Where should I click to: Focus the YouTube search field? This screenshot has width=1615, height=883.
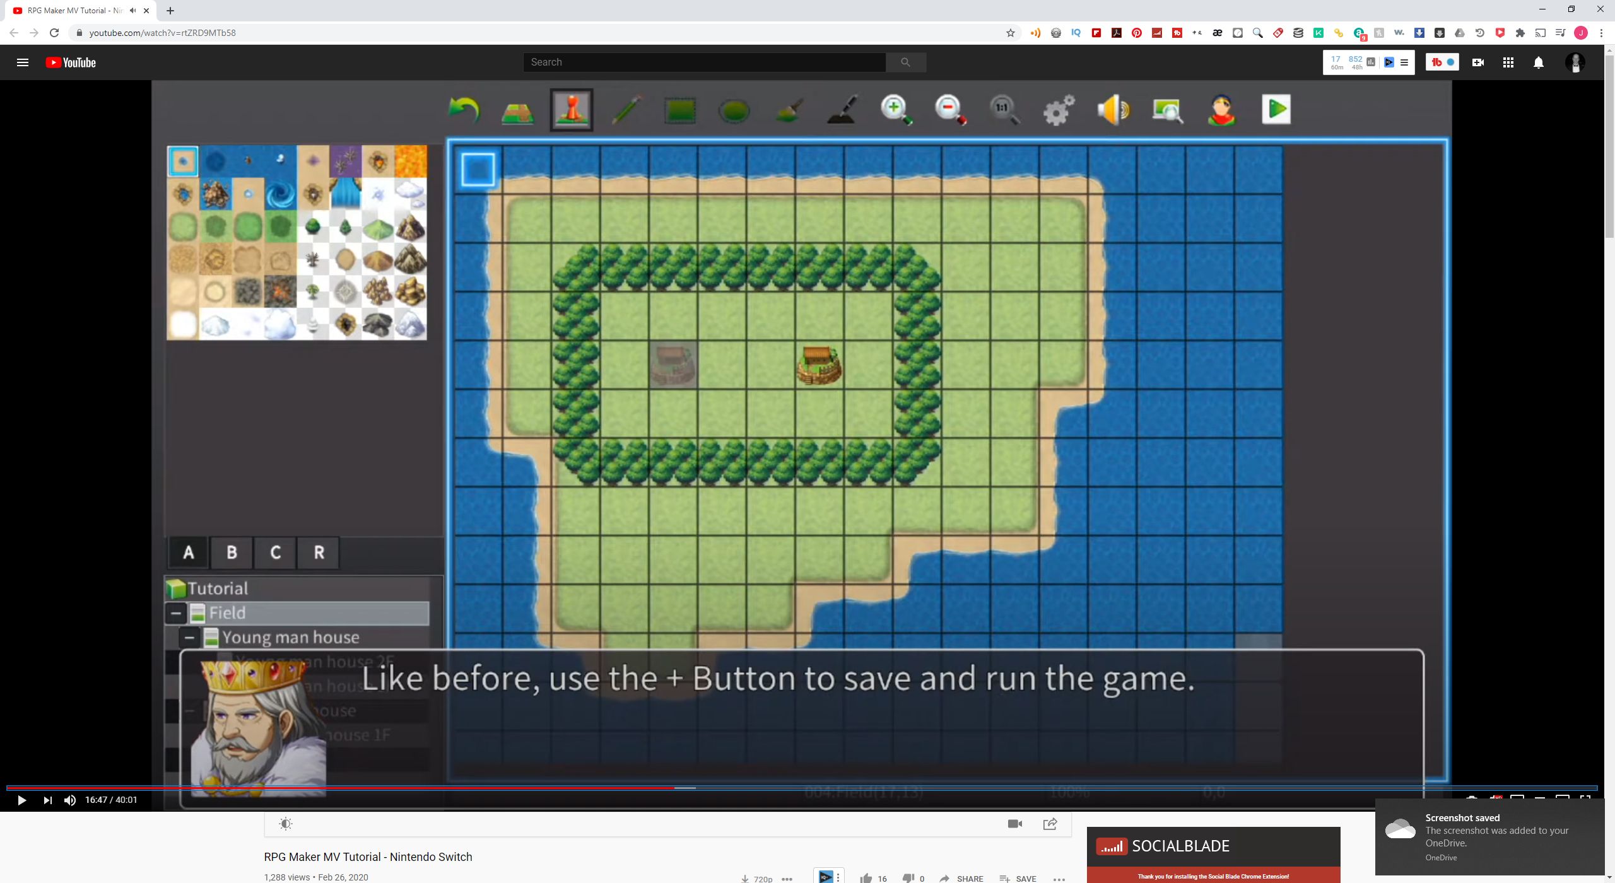click(x=704, y=62)
